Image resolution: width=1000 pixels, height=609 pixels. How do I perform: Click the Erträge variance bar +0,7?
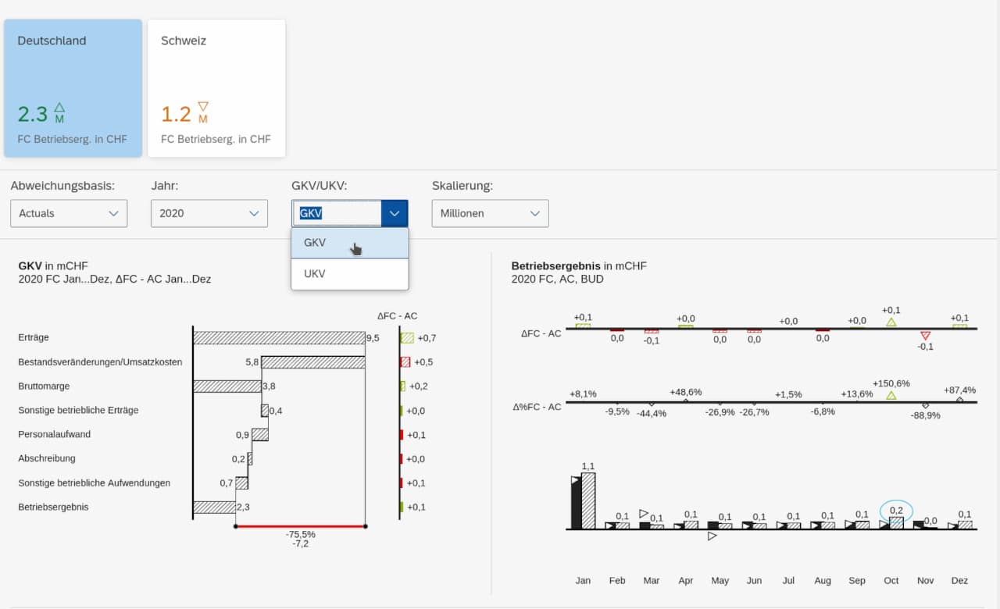tap(407, 338)
